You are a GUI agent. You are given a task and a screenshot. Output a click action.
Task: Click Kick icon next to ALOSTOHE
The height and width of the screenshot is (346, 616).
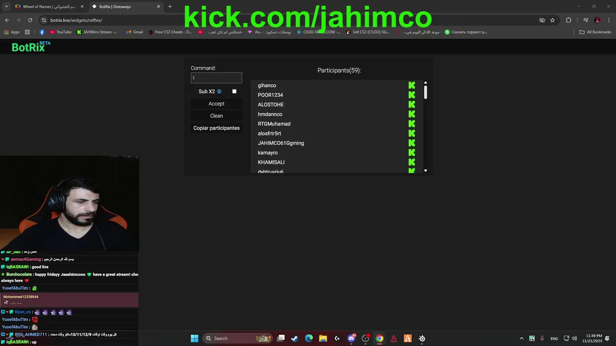click(x=411, y=104)
